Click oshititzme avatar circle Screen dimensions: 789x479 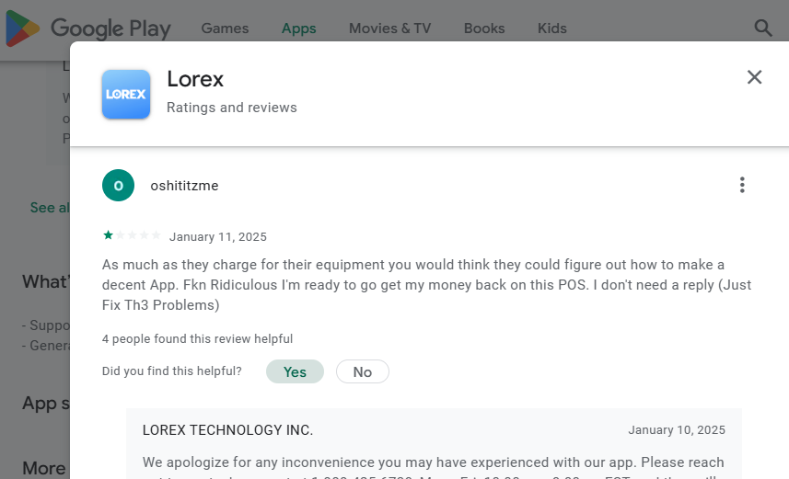point(118,186)
